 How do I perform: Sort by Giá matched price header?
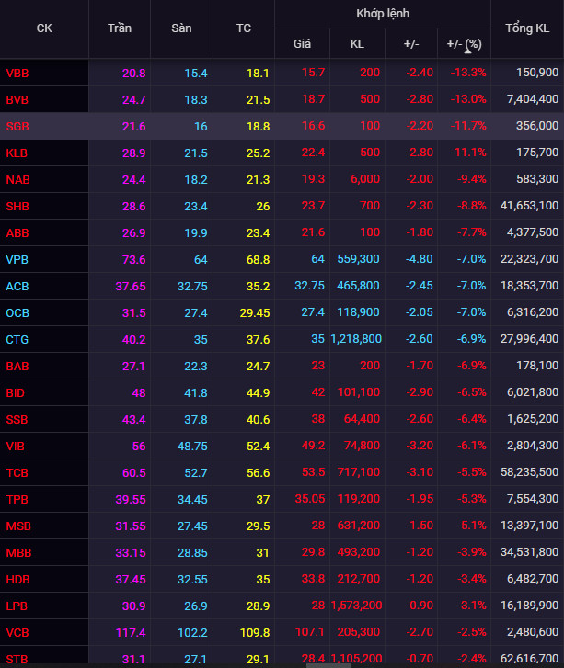(302, 43)
